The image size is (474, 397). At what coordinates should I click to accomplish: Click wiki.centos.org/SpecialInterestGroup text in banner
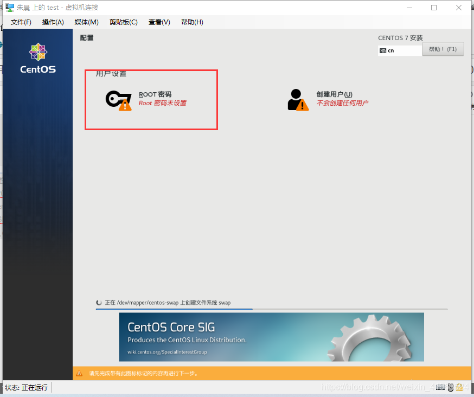pyautogui.click(x=167, y=352)
